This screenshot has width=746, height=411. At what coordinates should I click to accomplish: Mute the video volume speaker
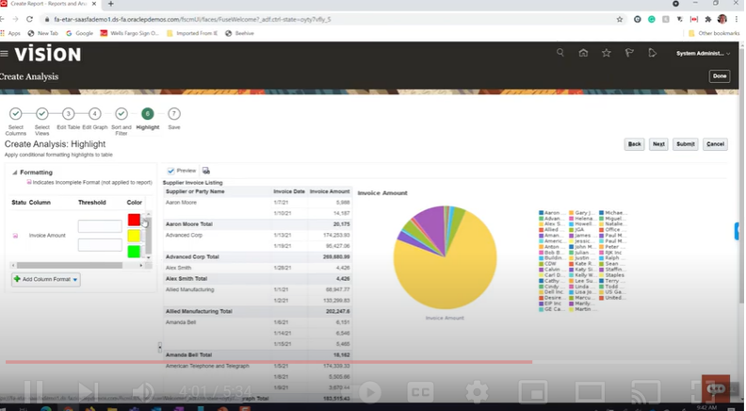click(143, 392)
